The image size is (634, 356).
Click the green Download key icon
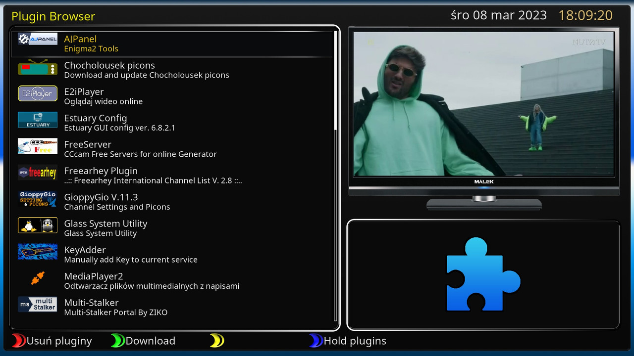tap(117, 341)
